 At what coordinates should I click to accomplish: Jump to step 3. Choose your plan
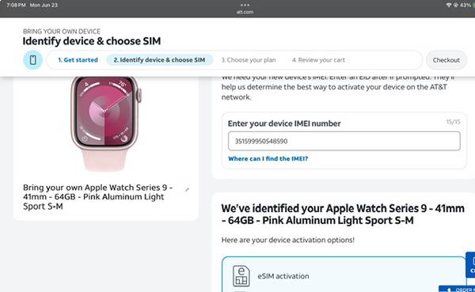point(249,60)
